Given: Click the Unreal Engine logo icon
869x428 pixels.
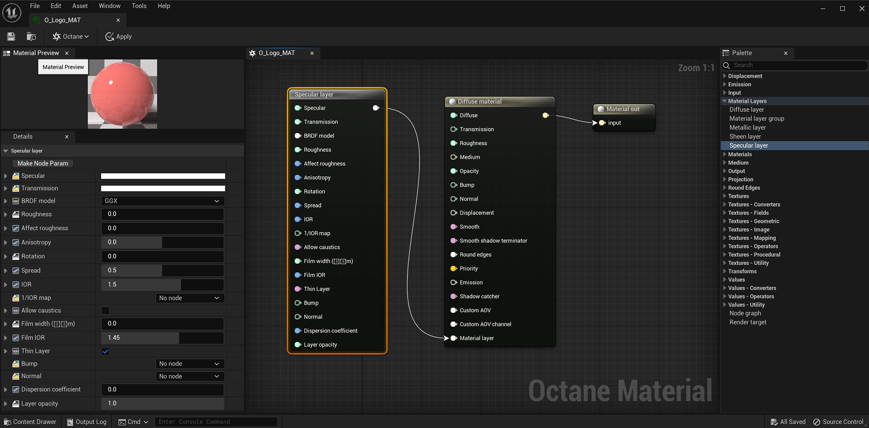Looking at the screenshot, I should coord(12,13).
